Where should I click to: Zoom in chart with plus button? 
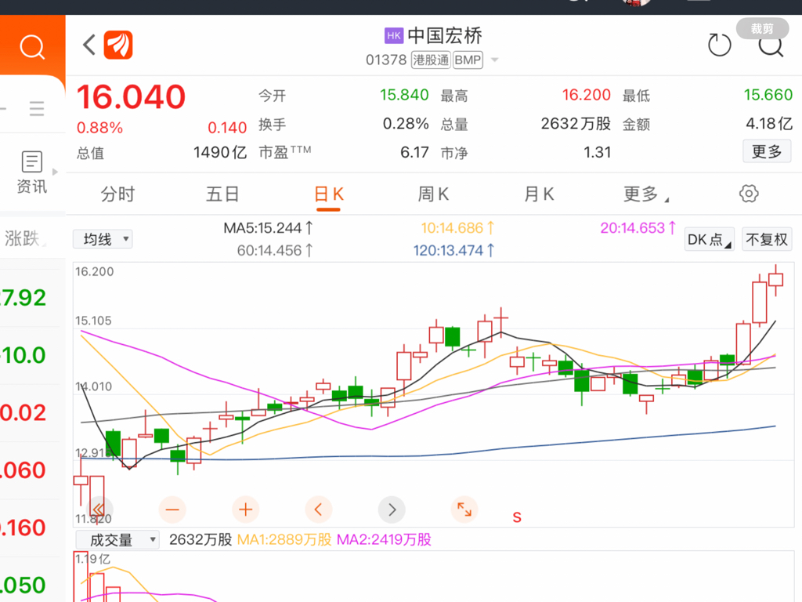point(245,510)
